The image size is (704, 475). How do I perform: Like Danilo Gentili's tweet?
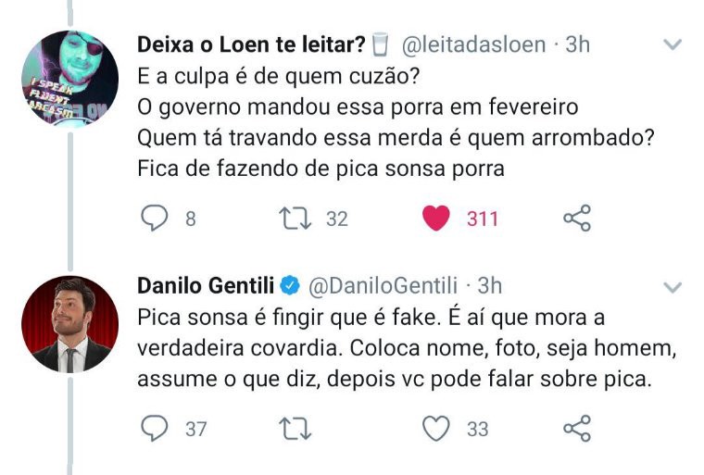(x=436, y=429)
